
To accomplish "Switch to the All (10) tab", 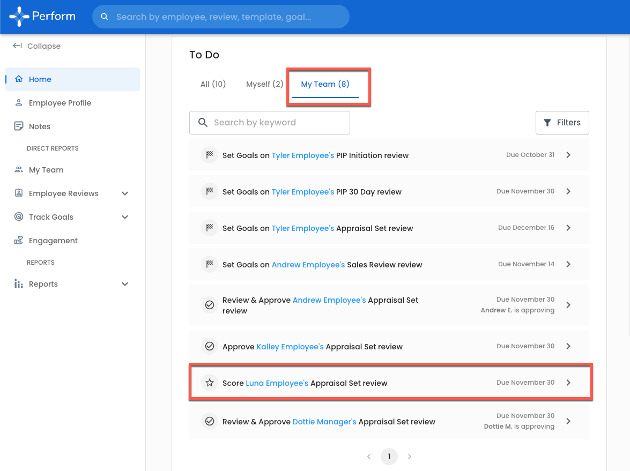I will 213,84.
